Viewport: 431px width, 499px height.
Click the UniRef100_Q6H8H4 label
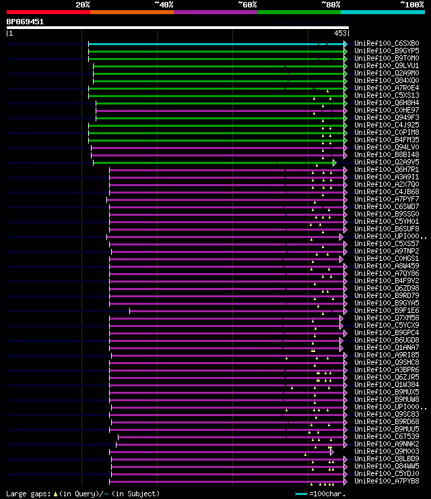coord(387,102)
